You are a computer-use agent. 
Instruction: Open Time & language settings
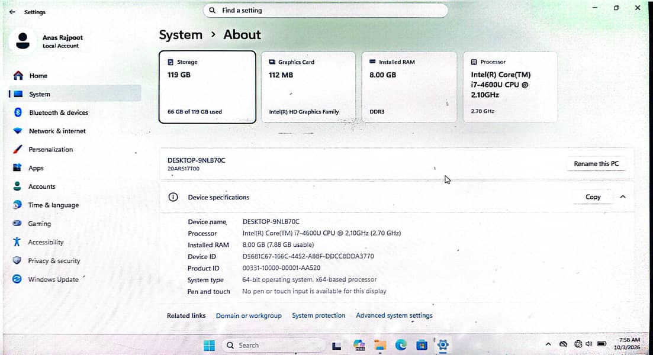click(75, 205)
